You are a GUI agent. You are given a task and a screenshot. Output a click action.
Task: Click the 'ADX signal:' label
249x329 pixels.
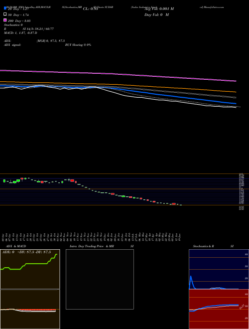tap(12, 45)
